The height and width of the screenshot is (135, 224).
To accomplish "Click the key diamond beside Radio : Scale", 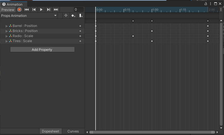I will [80, 36].
